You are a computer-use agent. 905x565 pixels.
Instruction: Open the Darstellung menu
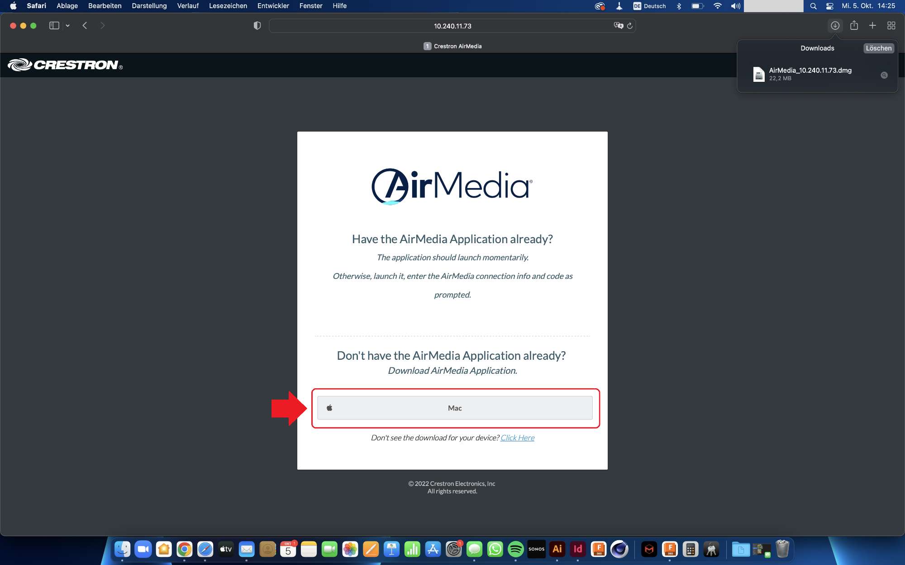click(149, 6)
